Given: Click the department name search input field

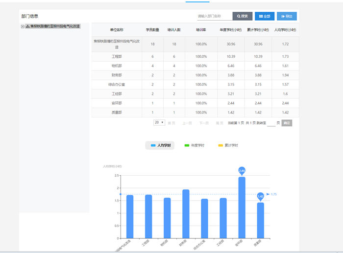Looking at the screenshot, I should [213, 16].
